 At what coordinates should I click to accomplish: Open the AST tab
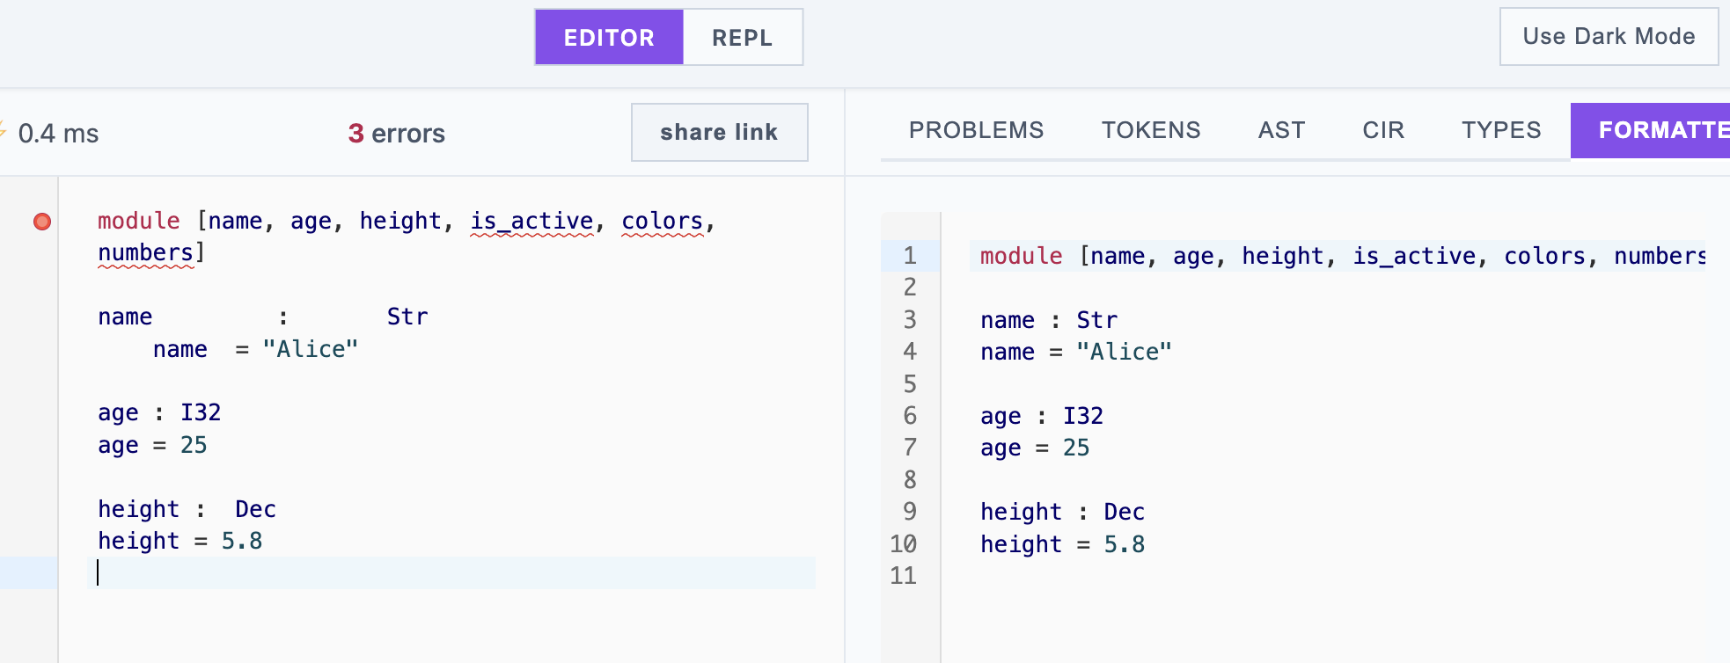pyautogui.click(x=1281, y=130)
